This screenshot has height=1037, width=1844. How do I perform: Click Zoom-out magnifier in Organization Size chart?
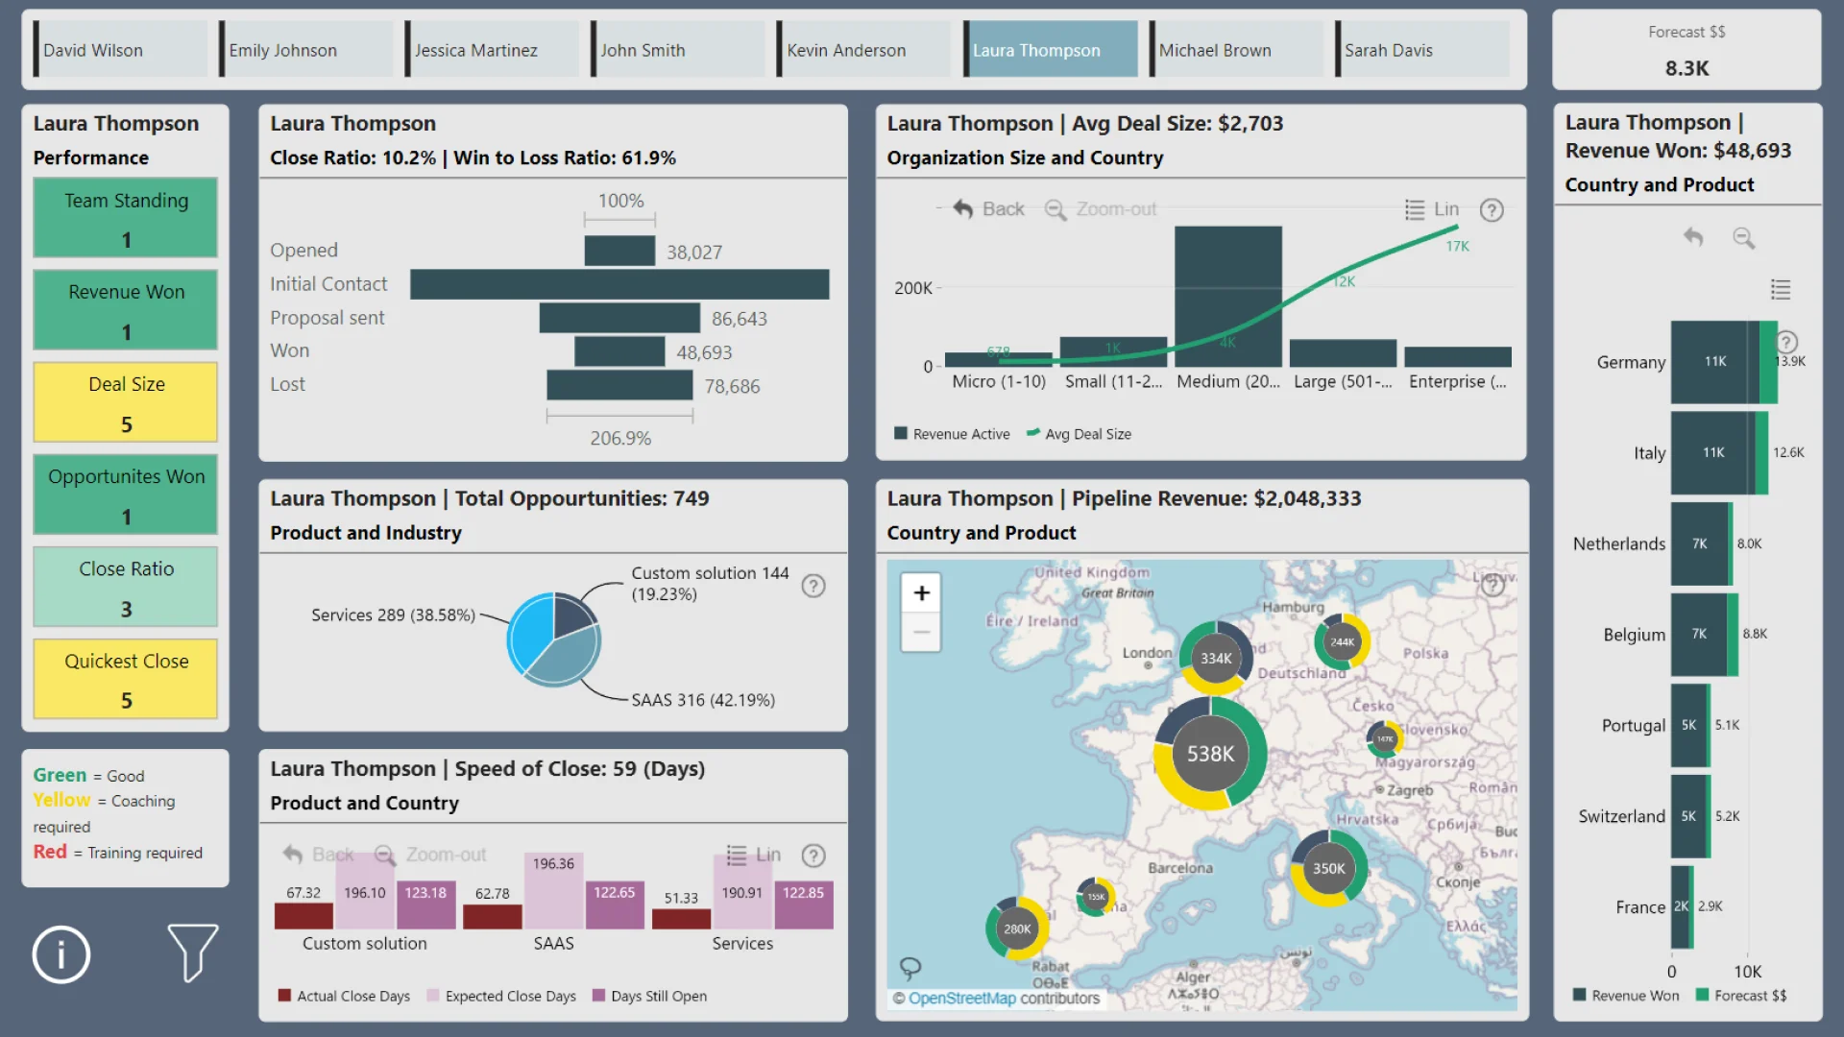pyautogui.click(x=1055, y=209)
